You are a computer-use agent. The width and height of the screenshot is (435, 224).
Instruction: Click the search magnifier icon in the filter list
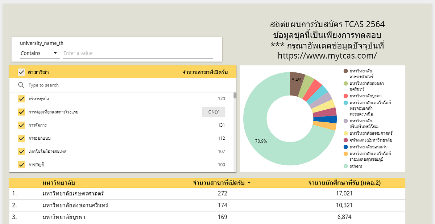tap(21, 85)
